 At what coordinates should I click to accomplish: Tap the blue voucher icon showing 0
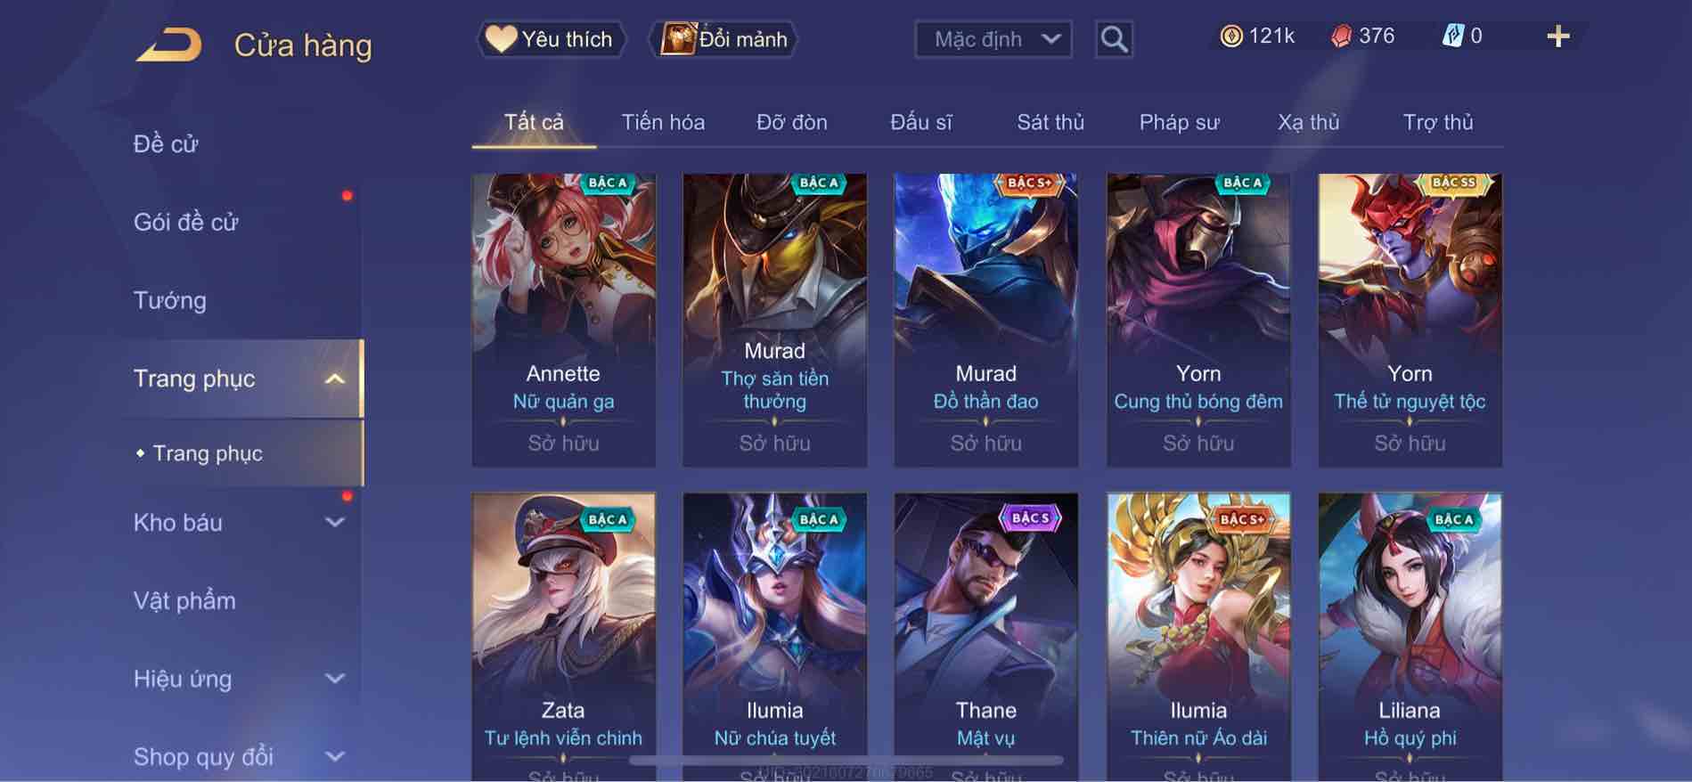click(x=1452, y=37)
